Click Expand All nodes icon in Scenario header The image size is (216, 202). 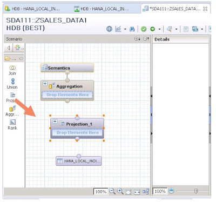point(137,39)
